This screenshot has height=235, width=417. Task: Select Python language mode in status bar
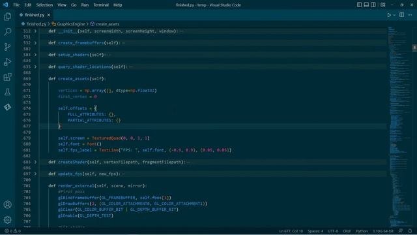click(x=362, y=231)
